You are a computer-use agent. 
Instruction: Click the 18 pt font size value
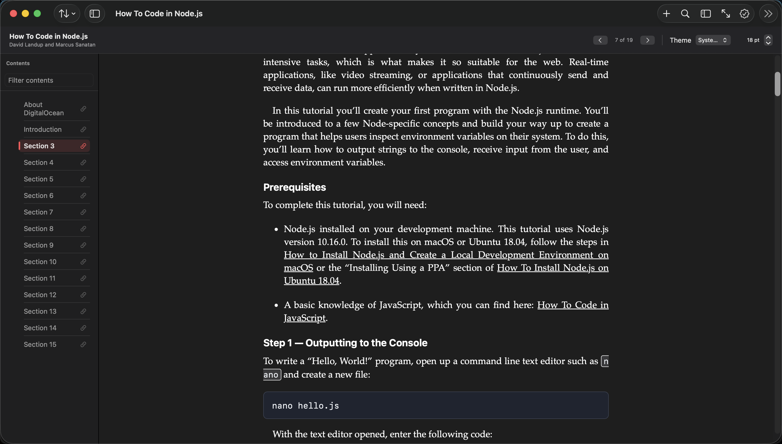[x=753, y=40]
